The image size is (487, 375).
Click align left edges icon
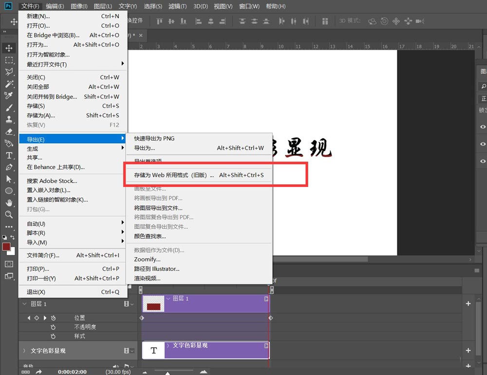click(198, 21)
